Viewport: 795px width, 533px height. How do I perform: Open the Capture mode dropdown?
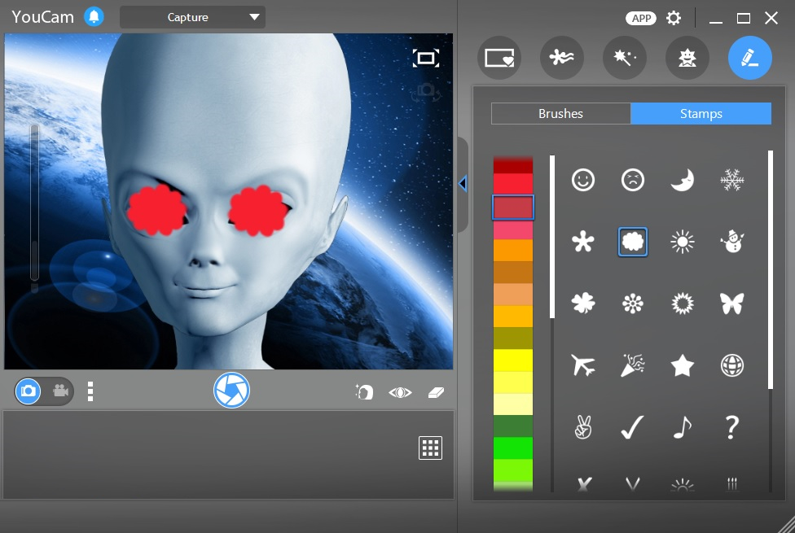point(192,17)
